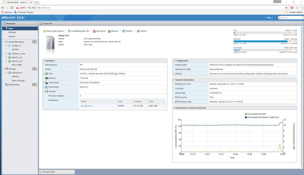Click the ESXi Search input field

[291, 17]
